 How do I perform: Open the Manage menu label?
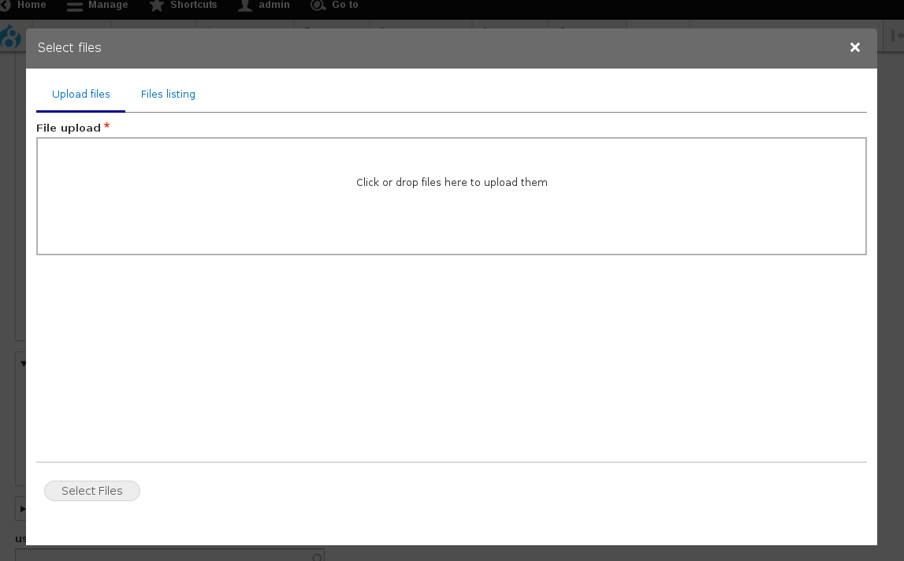click(108, 6)
